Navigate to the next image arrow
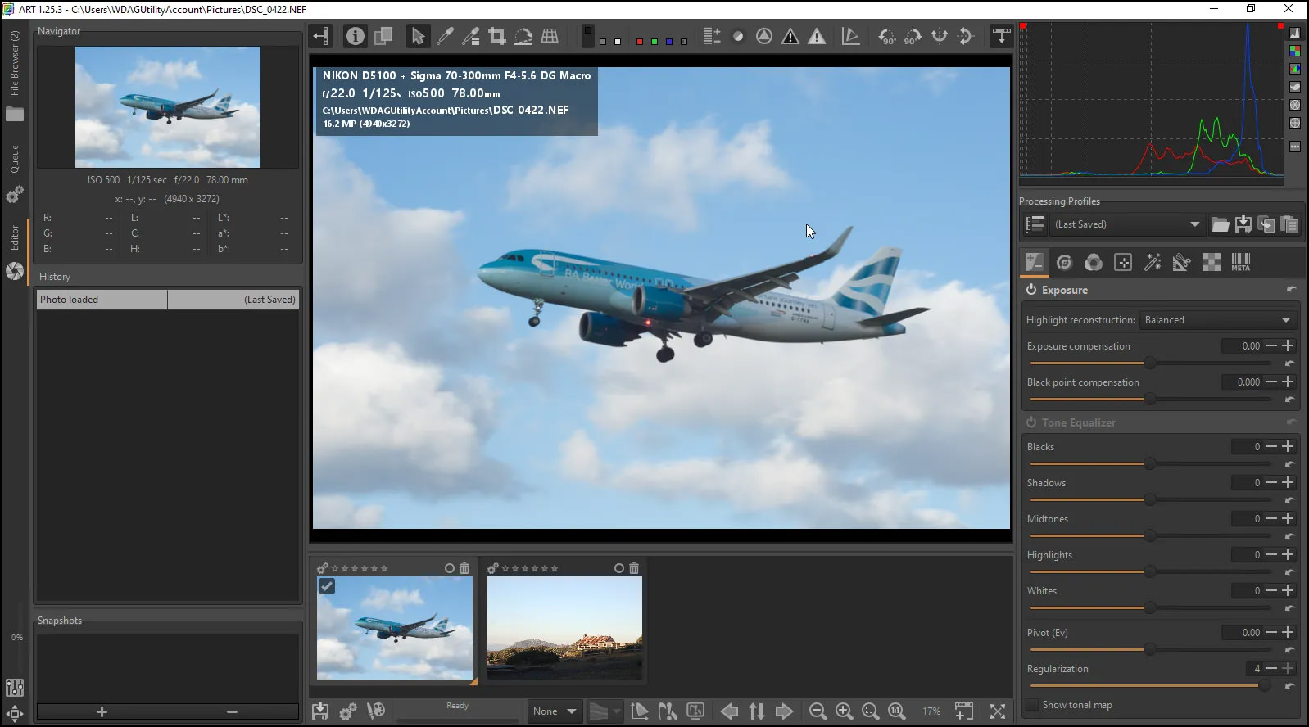The height and width of the screenshot is (727, 1309). pos(784,711)
